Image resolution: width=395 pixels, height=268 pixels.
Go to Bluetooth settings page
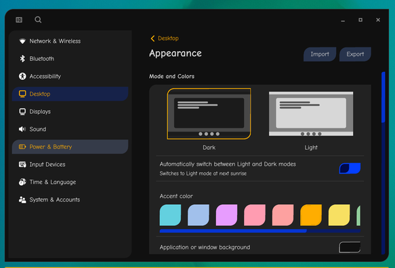(x=70, y=58)
